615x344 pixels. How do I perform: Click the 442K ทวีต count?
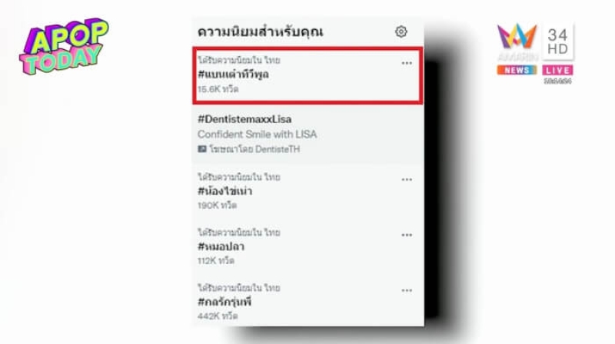218,316
